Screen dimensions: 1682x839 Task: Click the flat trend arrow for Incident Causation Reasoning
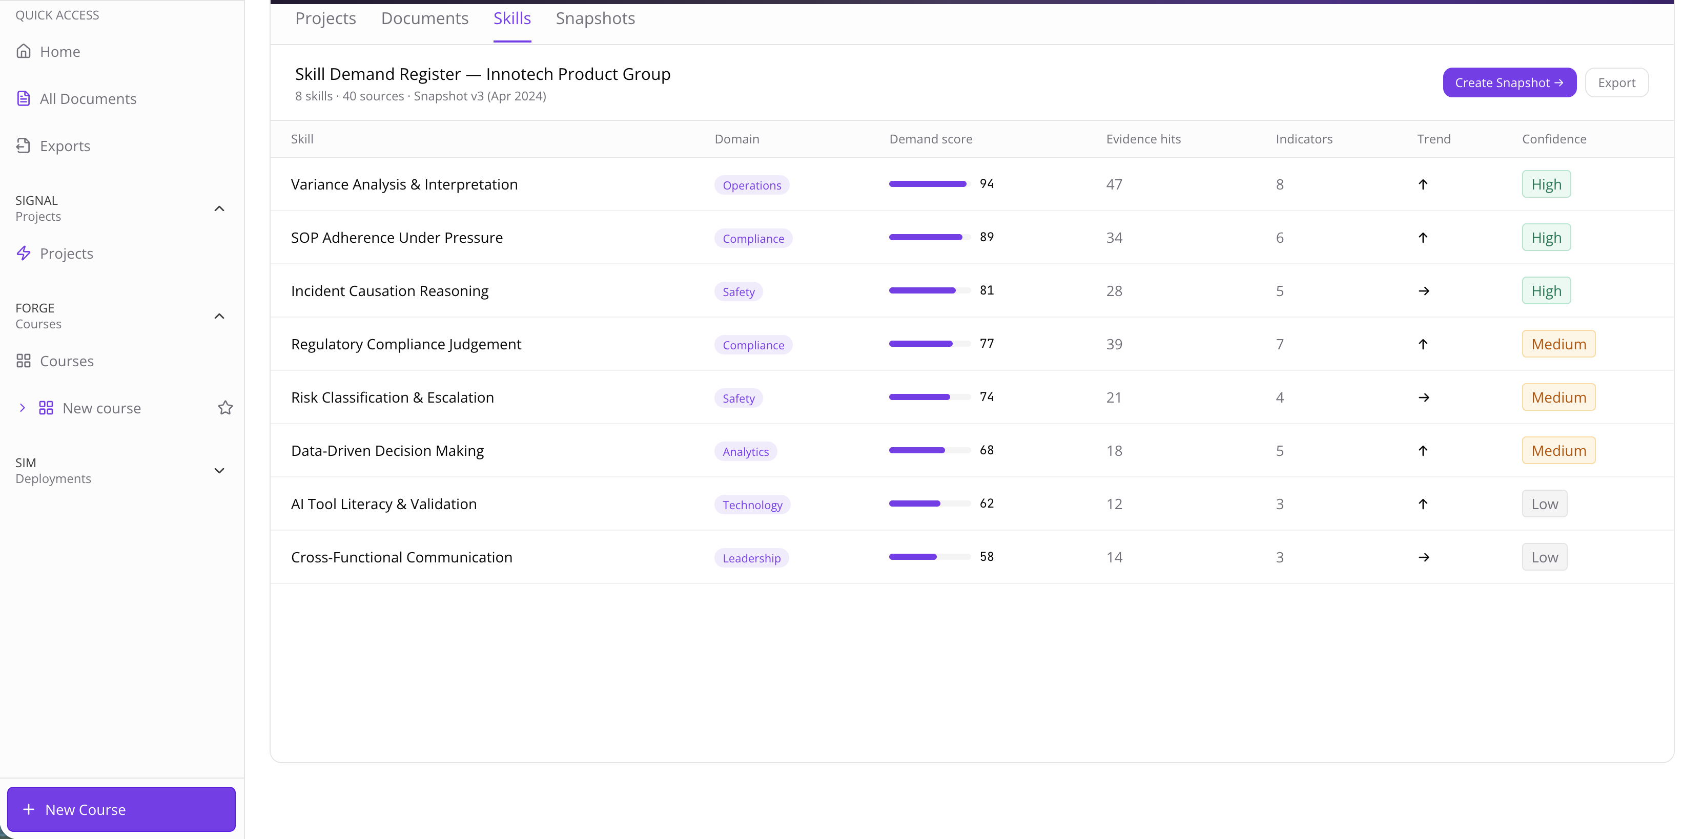coord(1423,291)
